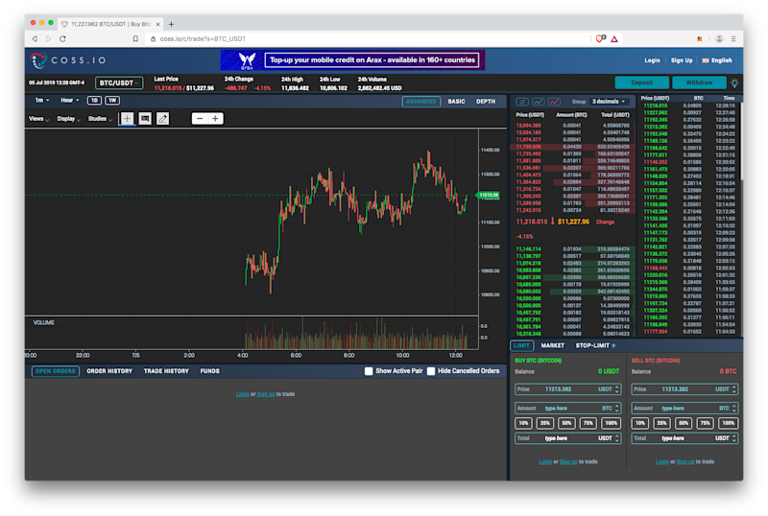Open browser profile icon
Image resolution: width=768 pixels, height=516 pixels.
[719, 38]
